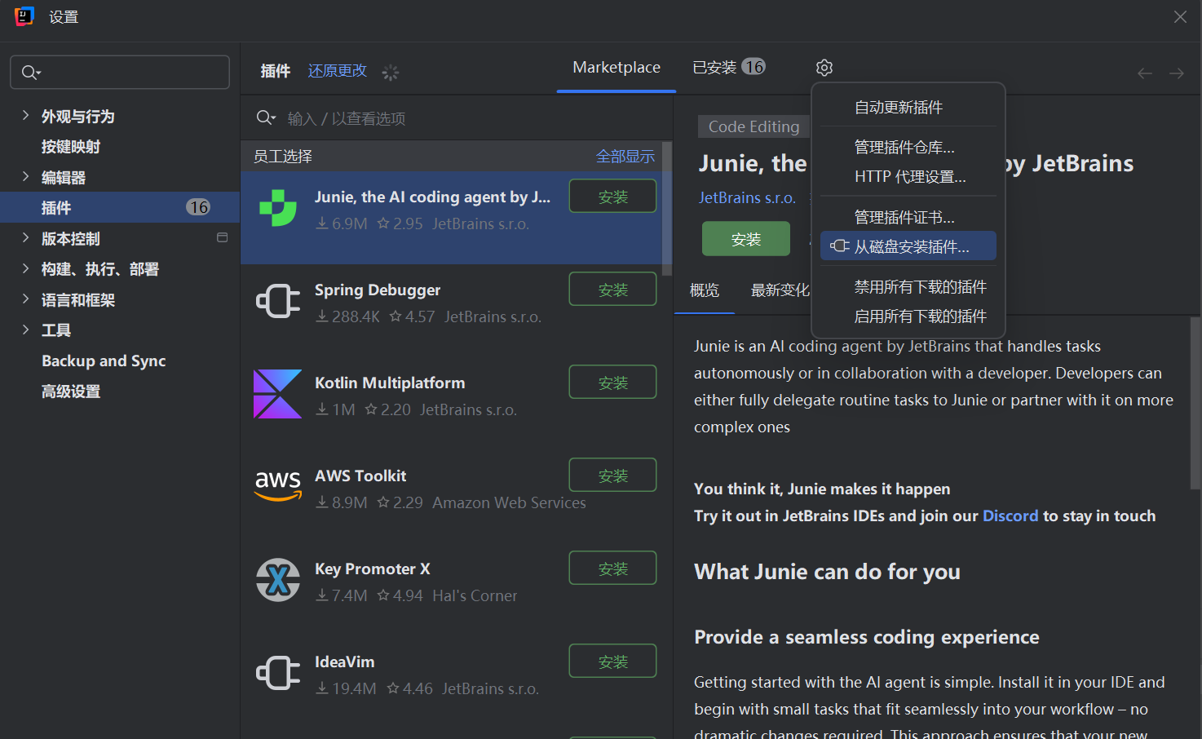Click the Code Editing category tag

pyautogui.click(x=753, y=126)
